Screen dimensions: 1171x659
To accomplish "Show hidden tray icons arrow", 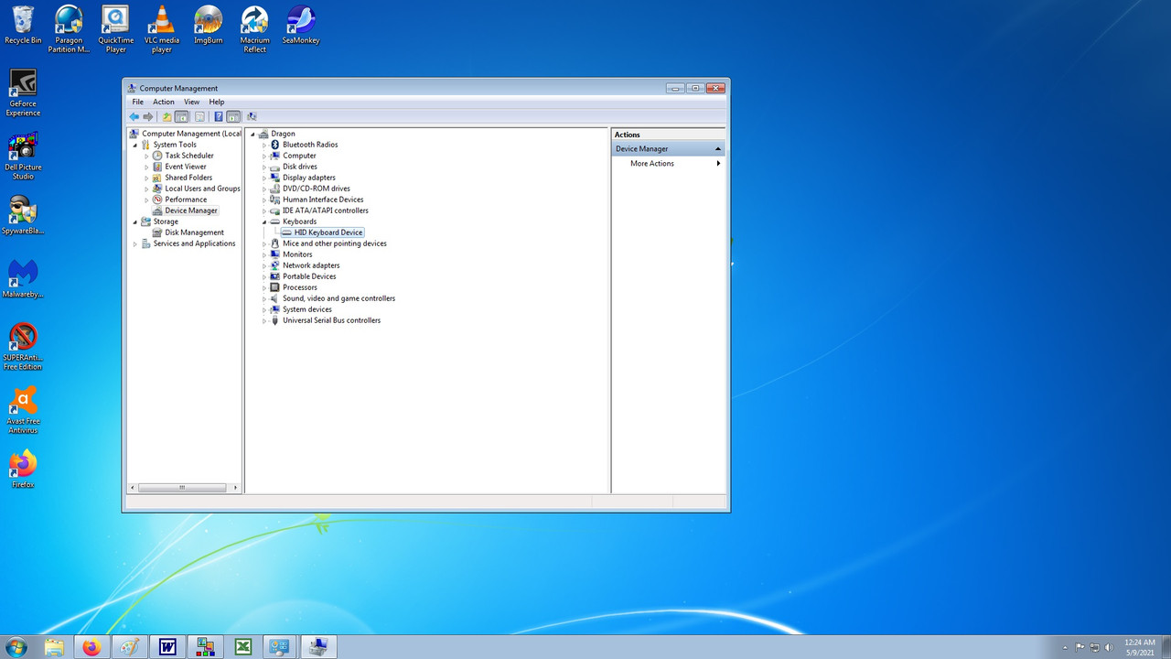I will [x=1066, y=647].
